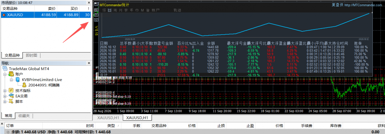385x134 pixels.
Task: Select 账户 account statistics tab
Action: [x=156, y=10]
